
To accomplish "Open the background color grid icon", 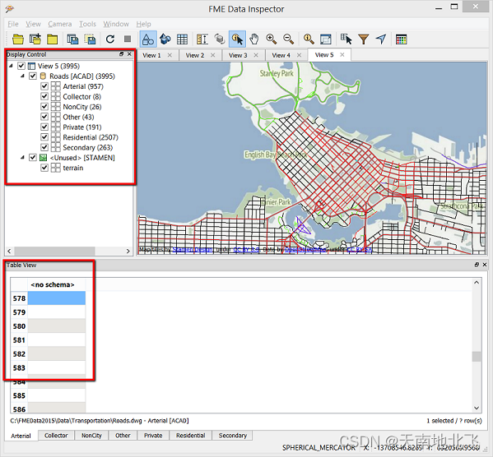I will coord(401,39).
